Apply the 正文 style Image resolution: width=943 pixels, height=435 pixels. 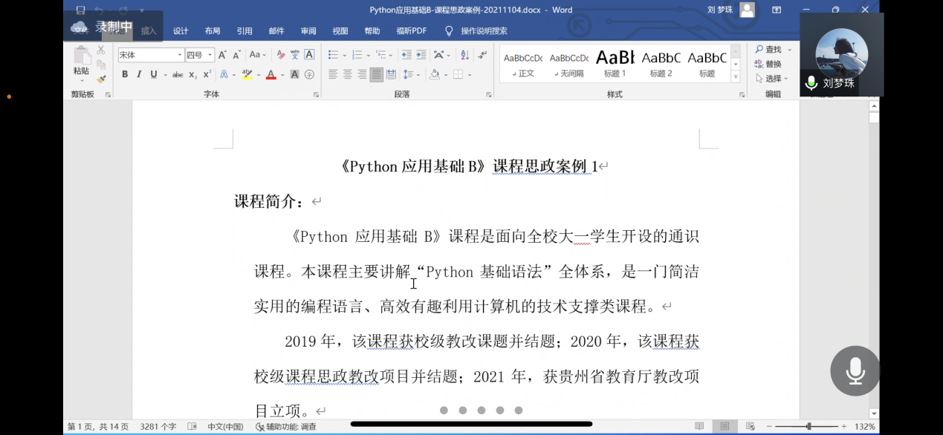(x=523, y=64)
